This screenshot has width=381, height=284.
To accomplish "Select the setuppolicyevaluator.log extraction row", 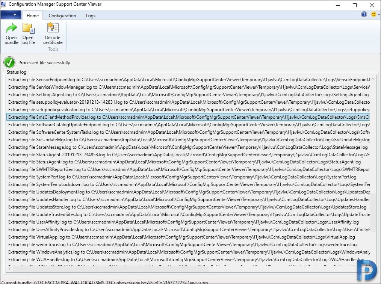I will tap(188, 110).
